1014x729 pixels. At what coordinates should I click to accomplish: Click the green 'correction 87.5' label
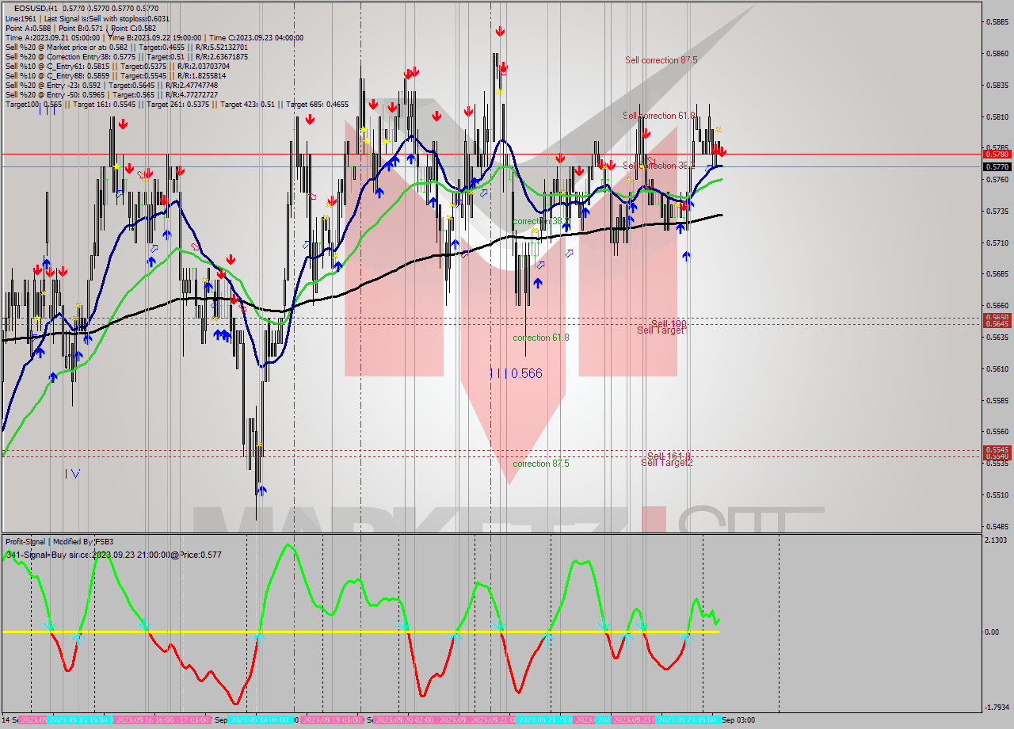tap(540, 464)
